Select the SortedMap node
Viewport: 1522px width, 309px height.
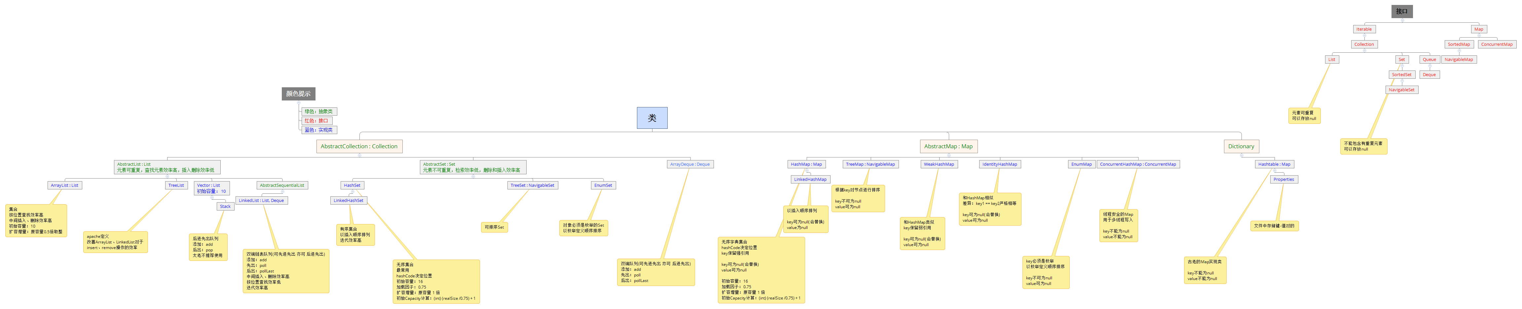click(x=1459, y=44)
